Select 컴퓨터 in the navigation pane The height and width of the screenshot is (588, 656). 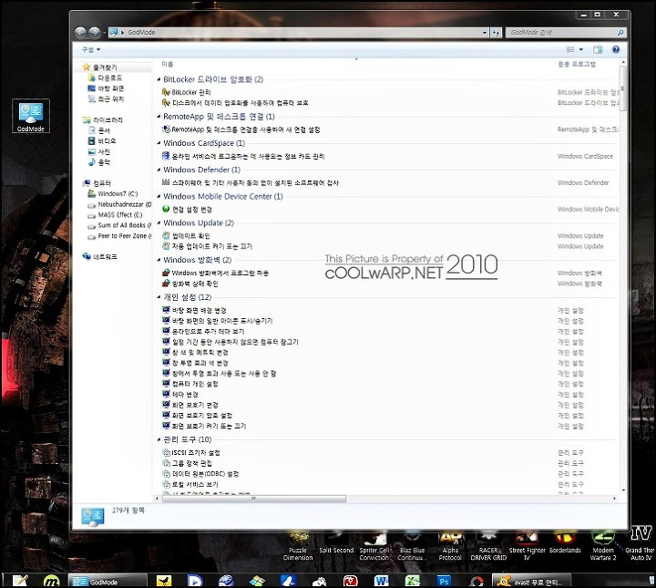point(97,183)
